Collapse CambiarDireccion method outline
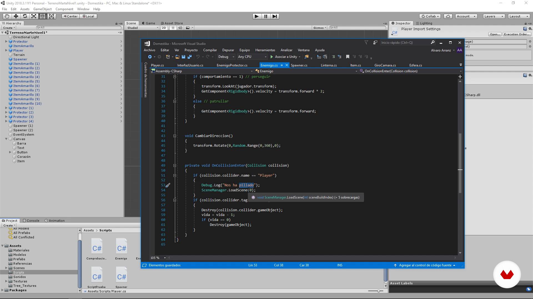The height and width of the screenshot is (299, 533). [175, 136]
